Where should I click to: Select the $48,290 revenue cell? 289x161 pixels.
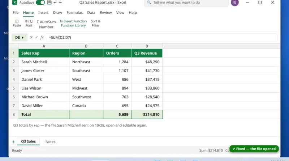coord(147,62)
